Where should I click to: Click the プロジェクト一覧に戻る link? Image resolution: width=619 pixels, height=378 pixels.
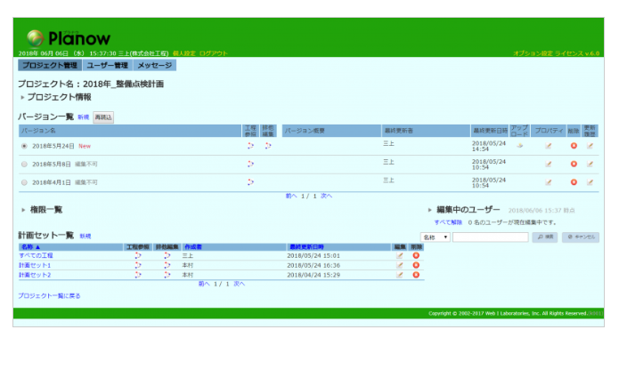[x=49, y=294]
